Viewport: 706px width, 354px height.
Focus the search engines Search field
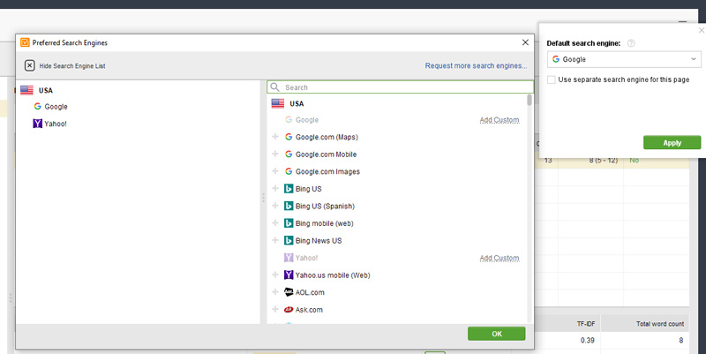pyautogui.click(x=400, y=87)
